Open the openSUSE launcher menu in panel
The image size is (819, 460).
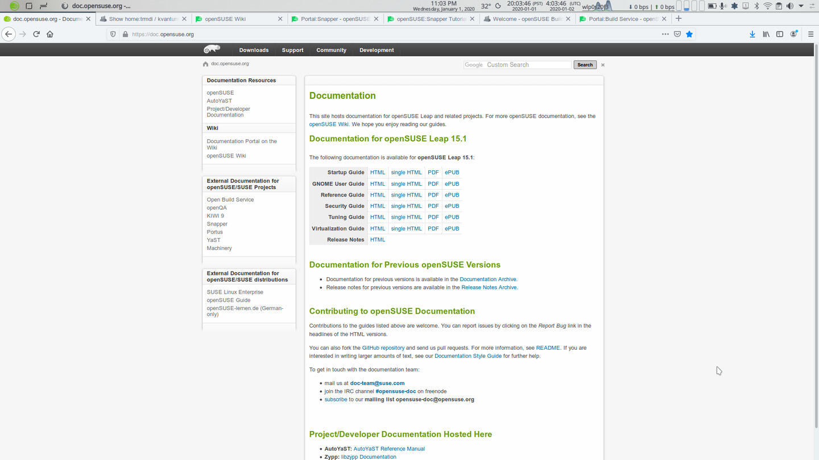[x=14, y=6]
